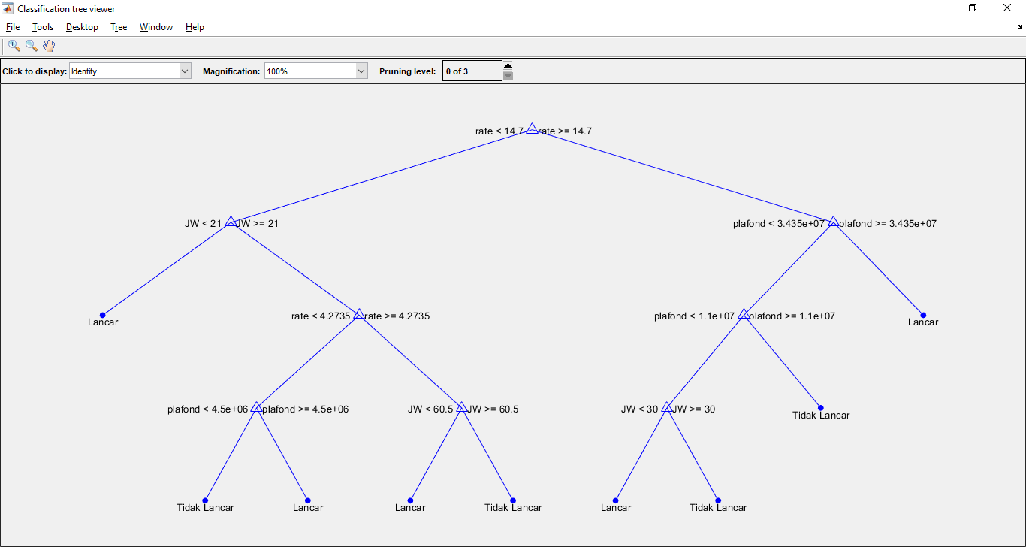Image resolution: width=1026 pixels, height=547 pixels.
Task: Open the Click to display dropdown
Action: [130, 71]
